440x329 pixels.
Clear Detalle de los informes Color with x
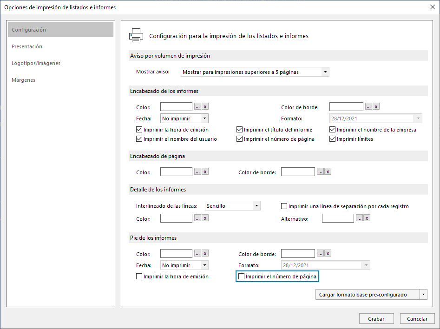coord(205,218)
